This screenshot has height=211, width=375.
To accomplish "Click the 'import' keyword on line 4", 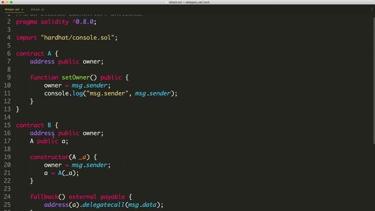I will pos(26,38).
